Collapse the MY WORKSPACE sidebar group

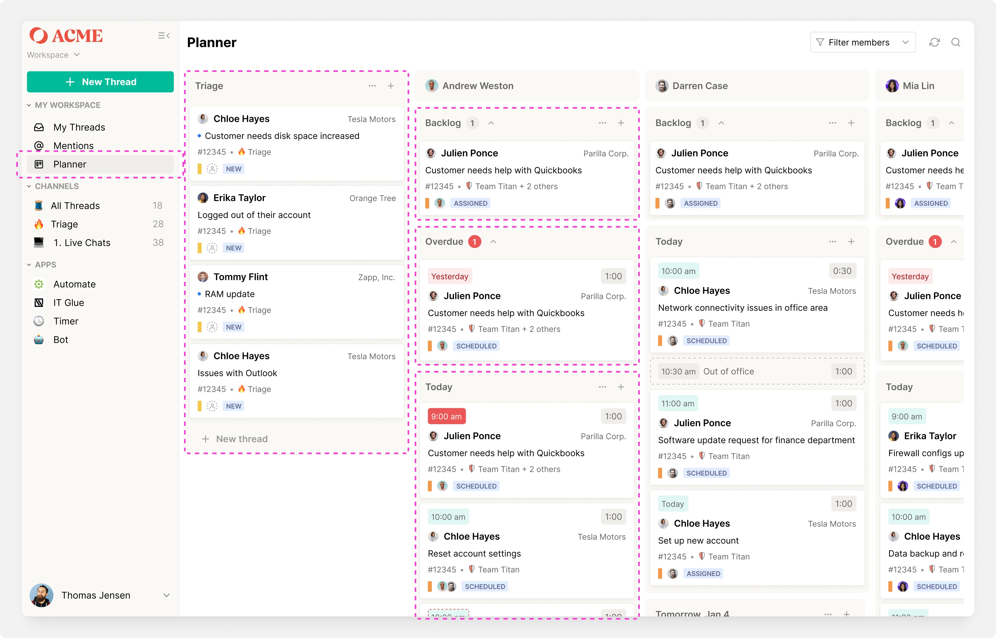[29, 105]
